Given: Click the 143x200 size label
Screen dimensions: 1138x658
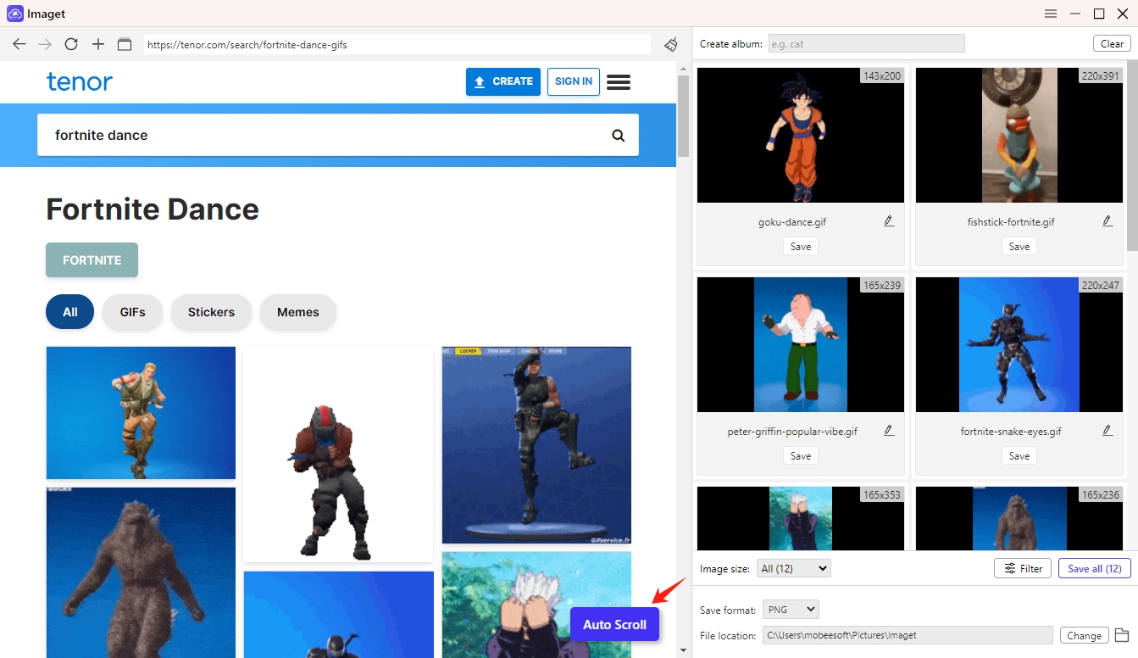Looking at the screenshot, I should point(882,75).
